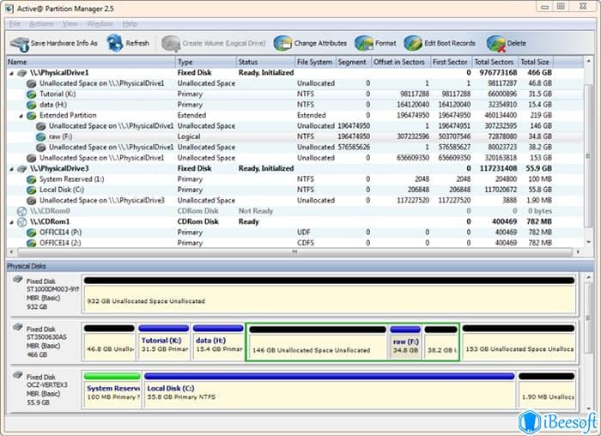Select the 146 GB unallocated space block

click(x=318, y=342)
